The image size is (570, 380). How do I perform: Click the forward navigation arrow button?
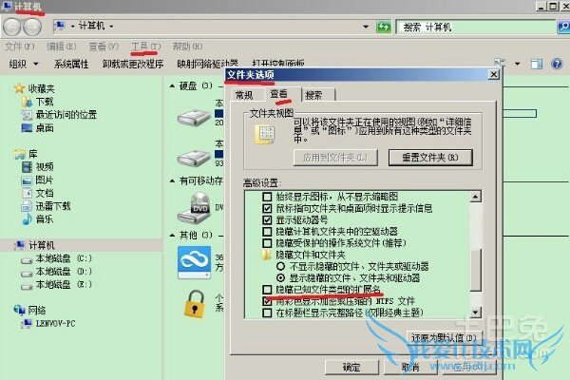pyautogui.click(x=32, y=27)
